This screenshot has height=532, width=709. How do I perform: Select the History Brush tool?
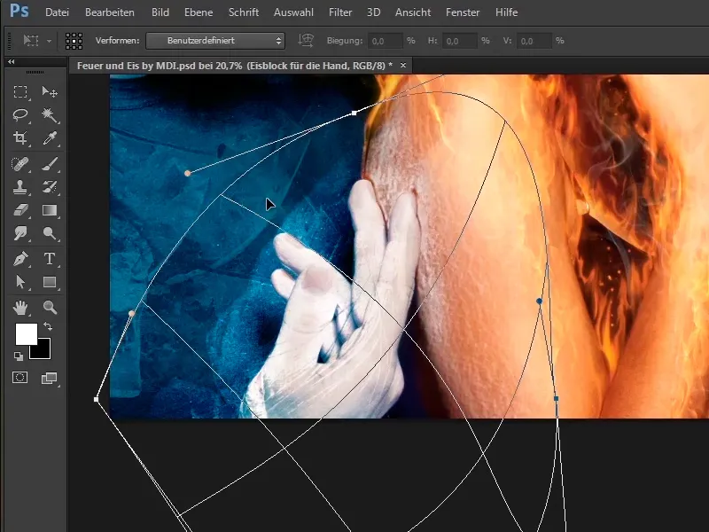tap(50, 187)
